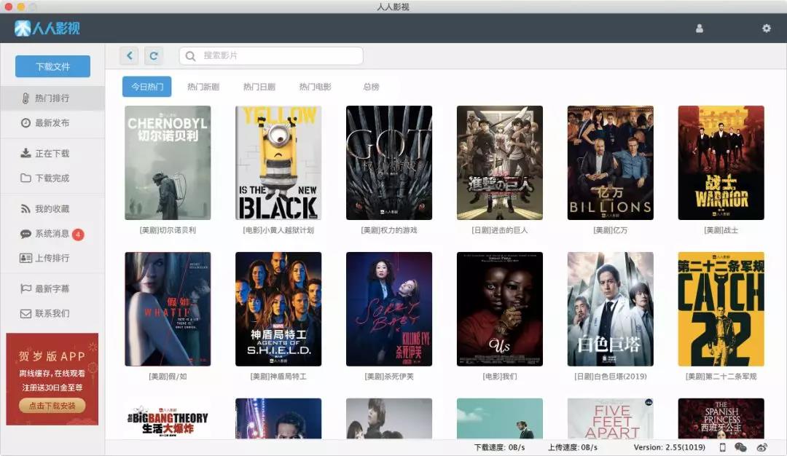The image size is (787, 456).
Task: Click the [美剧]权力的游戏 title link
Action: [x=389, y=230]
